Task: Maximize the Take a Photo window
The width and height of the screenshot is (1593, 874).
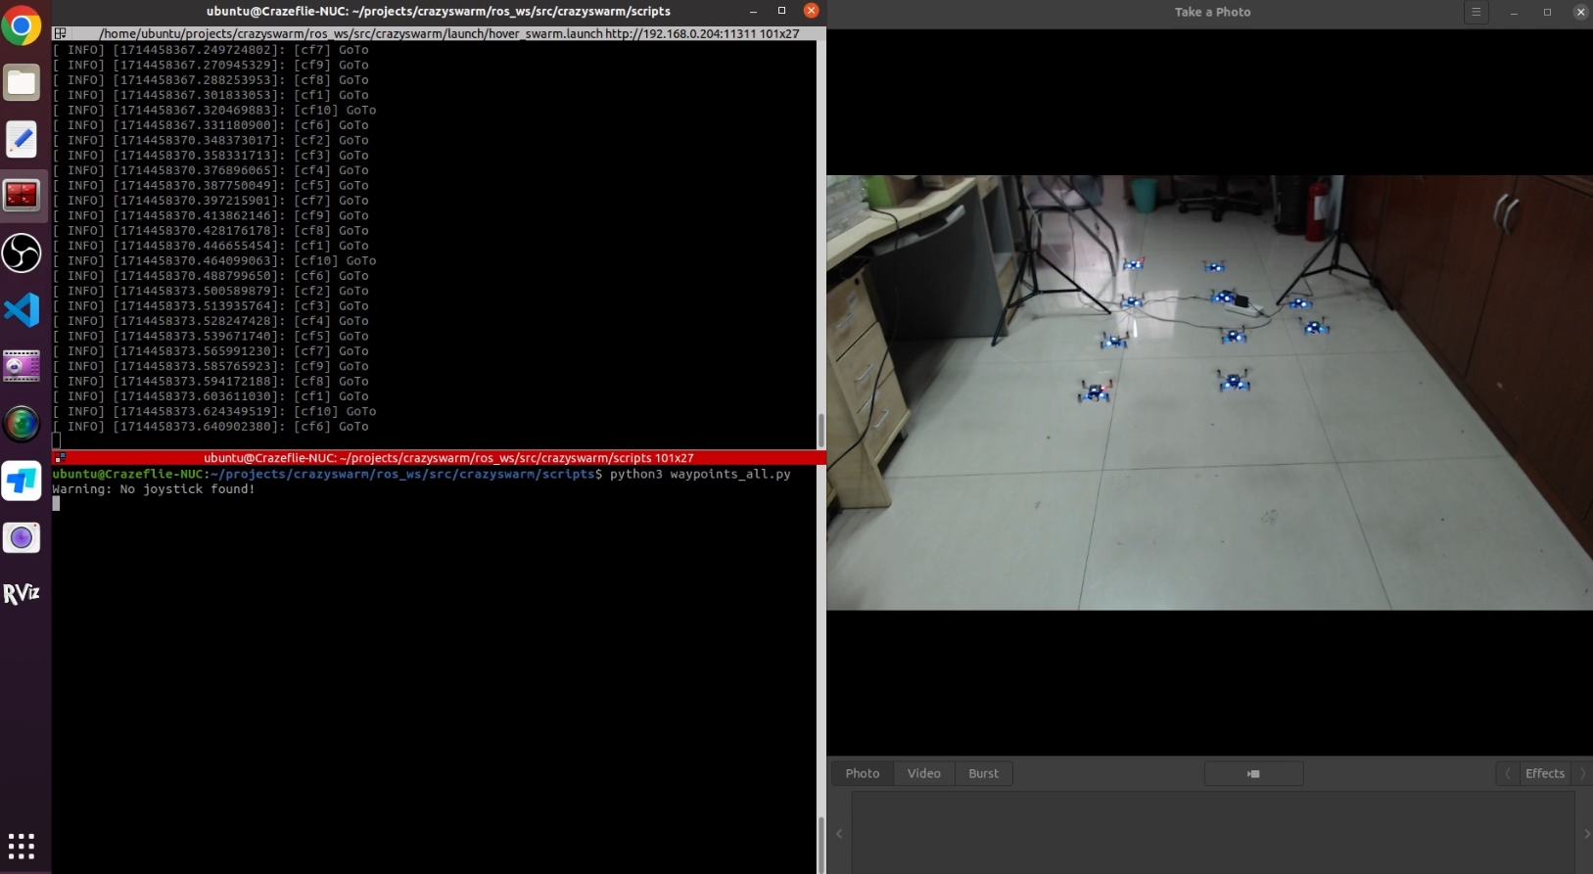Action: coord(1547,12)
